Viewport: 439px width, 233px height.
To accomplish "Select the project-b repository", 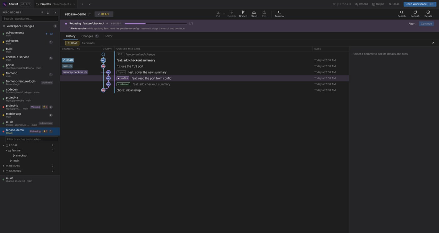I will point(30,107).
